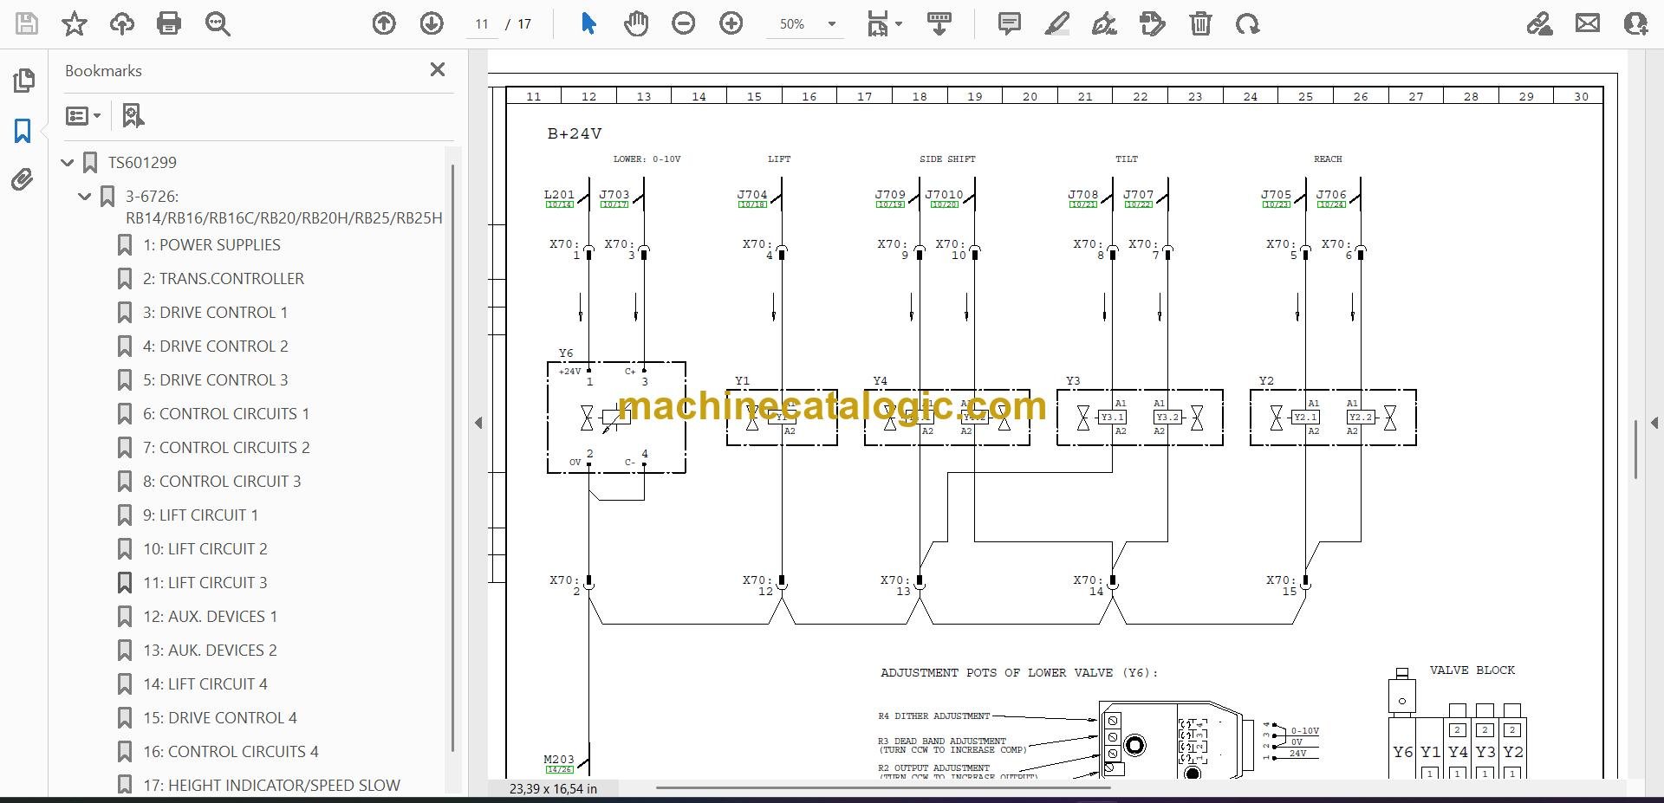Add the document to starred files
The height and width of the screenshot is (803, 1664).
point(75,23)
